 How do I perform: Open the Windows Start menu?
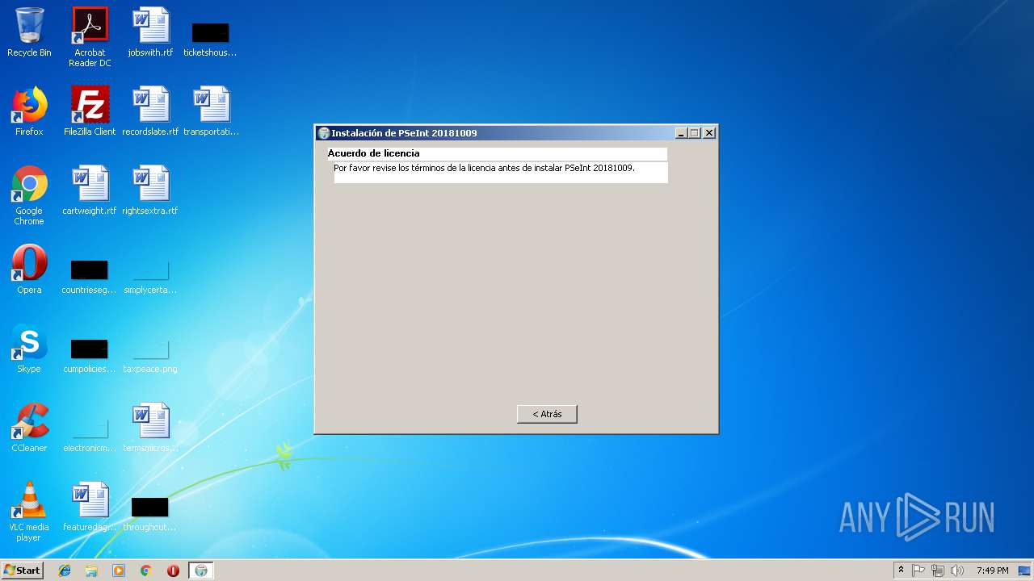pyautogui.click(x=22, y=570)
